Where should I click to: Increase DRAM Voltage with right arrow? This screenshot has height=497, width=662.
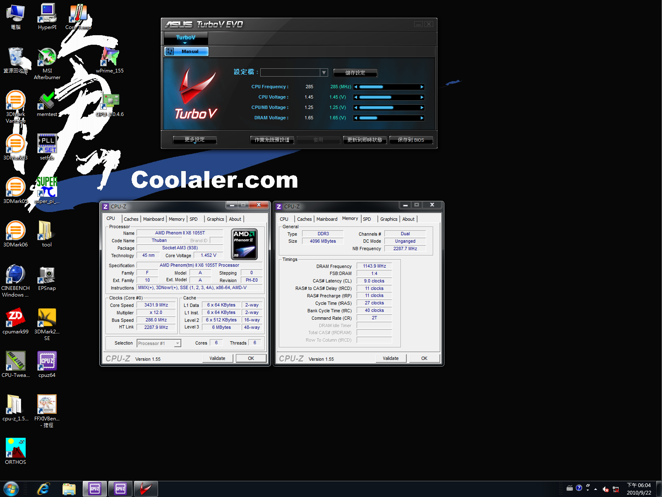(x=422, y=118)
